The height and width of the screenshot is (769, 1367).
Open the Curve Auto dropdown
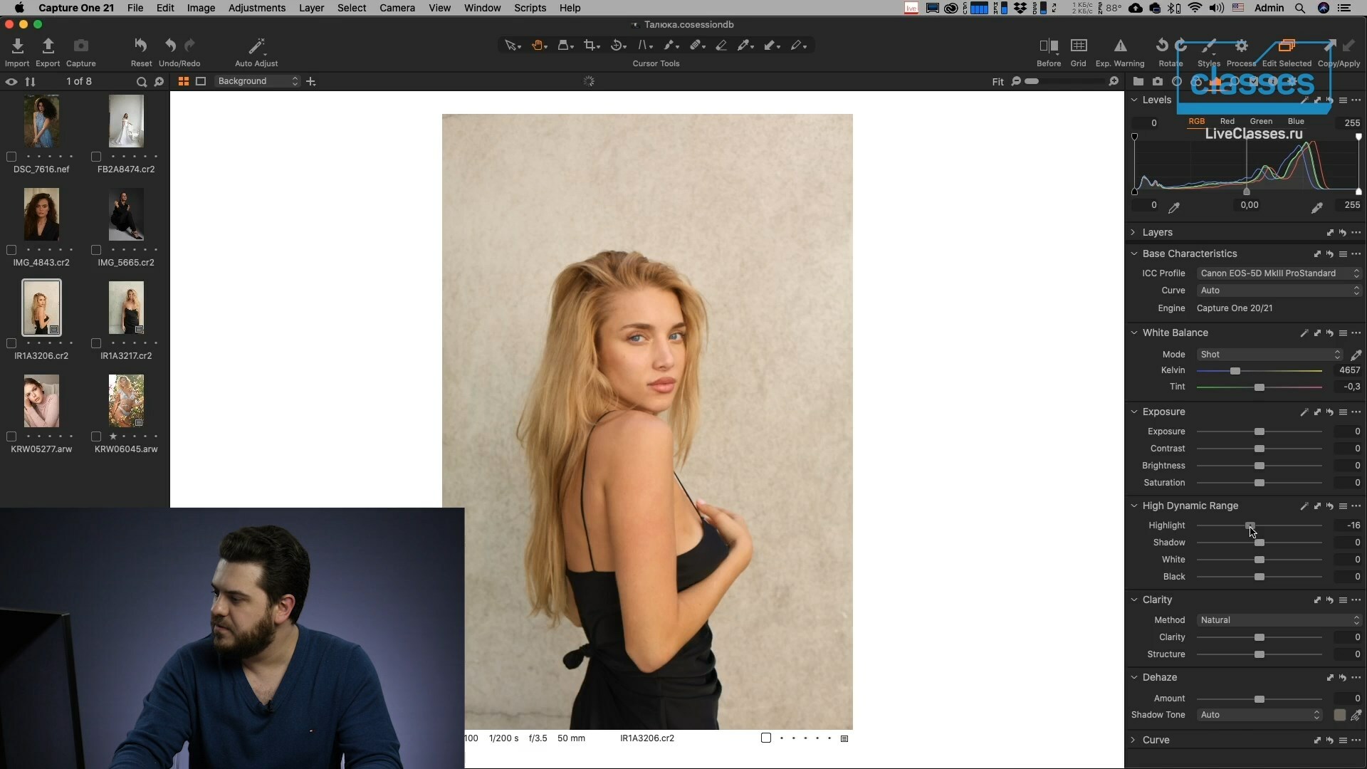click(1279, 291)
